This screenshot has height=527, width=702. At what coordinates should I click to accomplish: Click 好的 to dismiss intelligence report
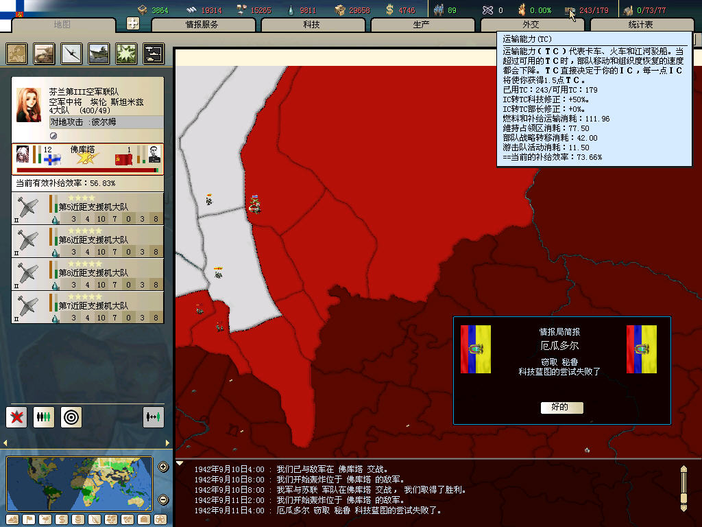click(x=561, y=407)
